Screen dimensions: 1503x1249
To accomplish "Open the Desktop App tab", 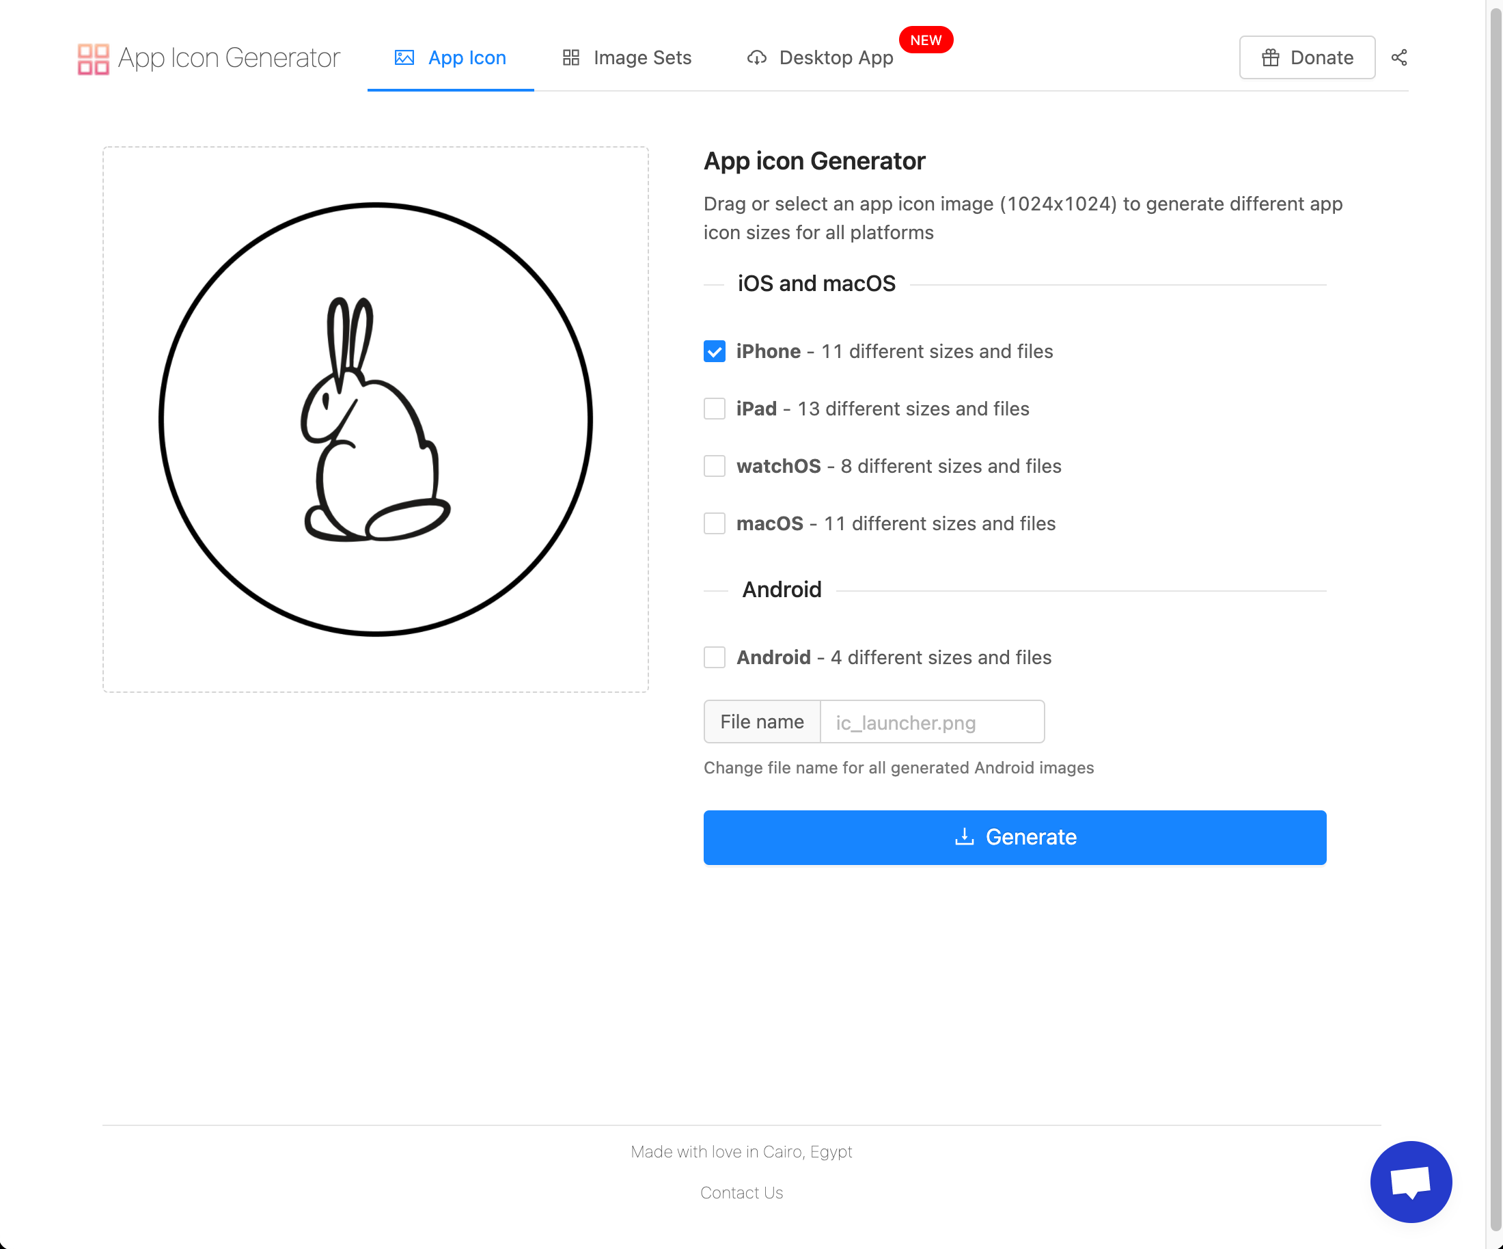I will coord(836,58).
